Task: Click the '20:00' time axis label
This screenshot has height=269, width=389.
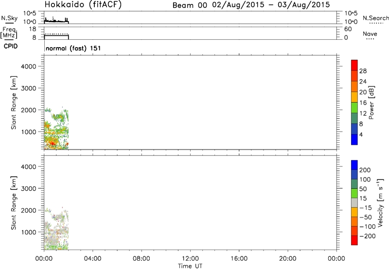Action: [288, 259]
